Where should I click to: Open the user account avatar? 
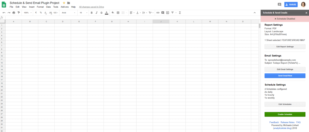[304, 5]
